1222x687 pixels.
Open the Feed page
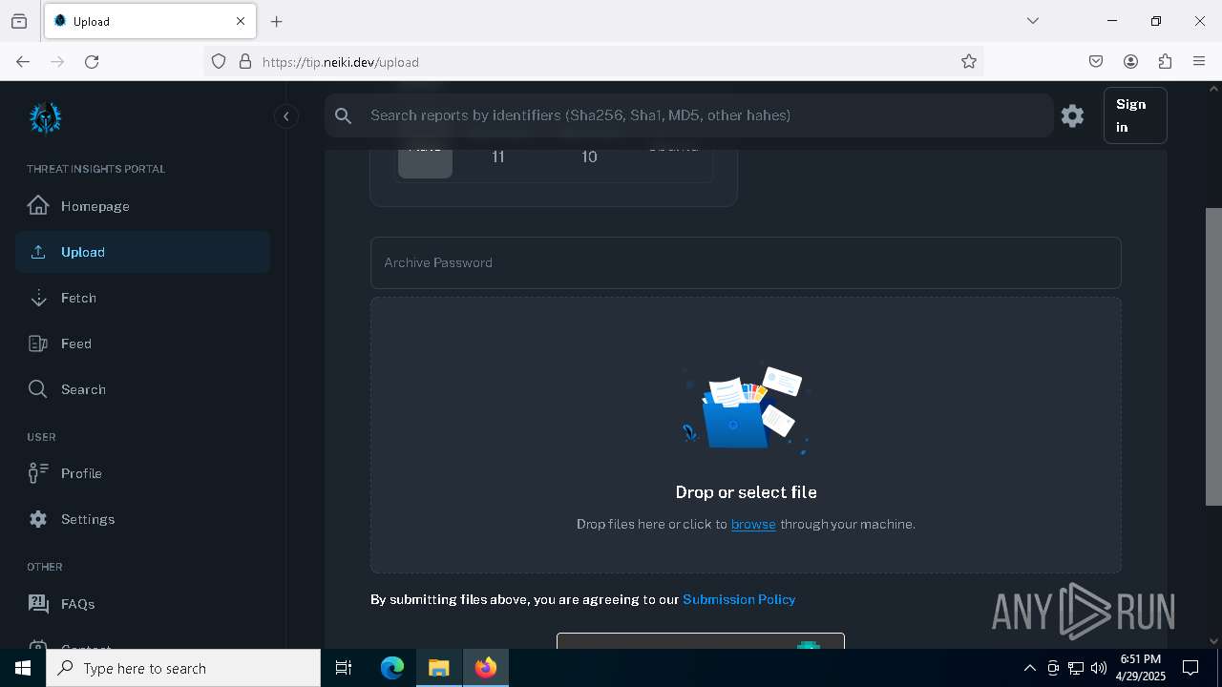click(142, 343)
